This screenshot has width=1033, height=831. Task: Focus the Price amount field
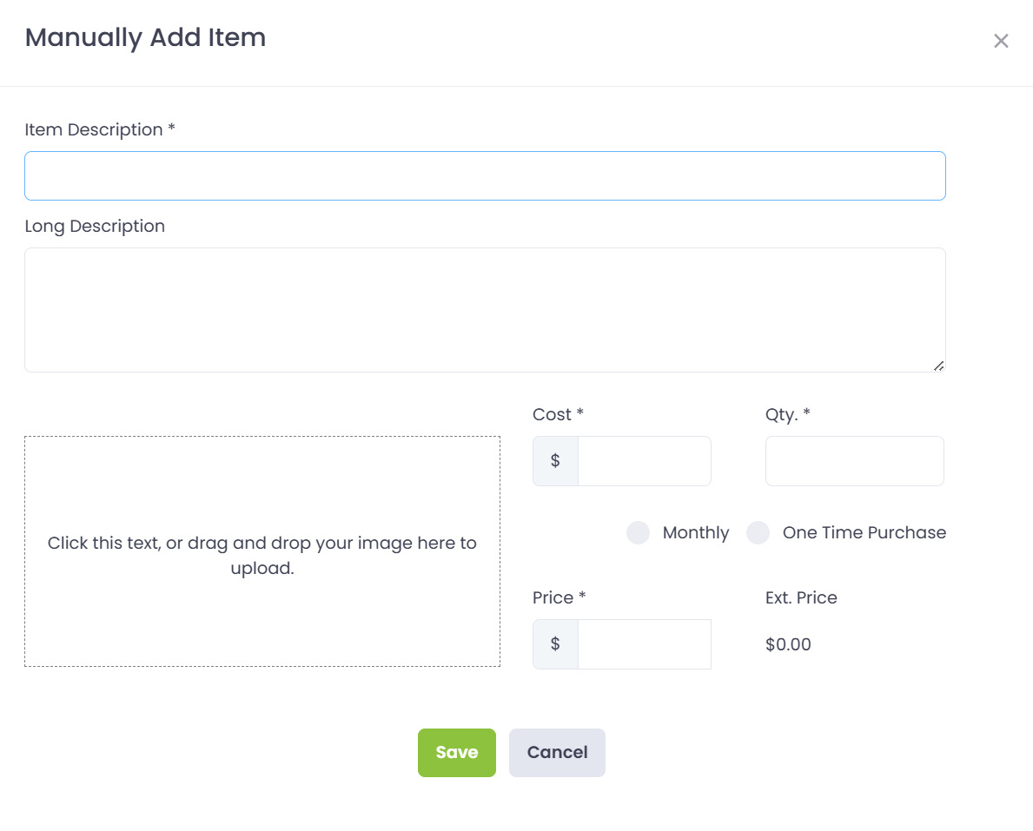coord(644,644)
